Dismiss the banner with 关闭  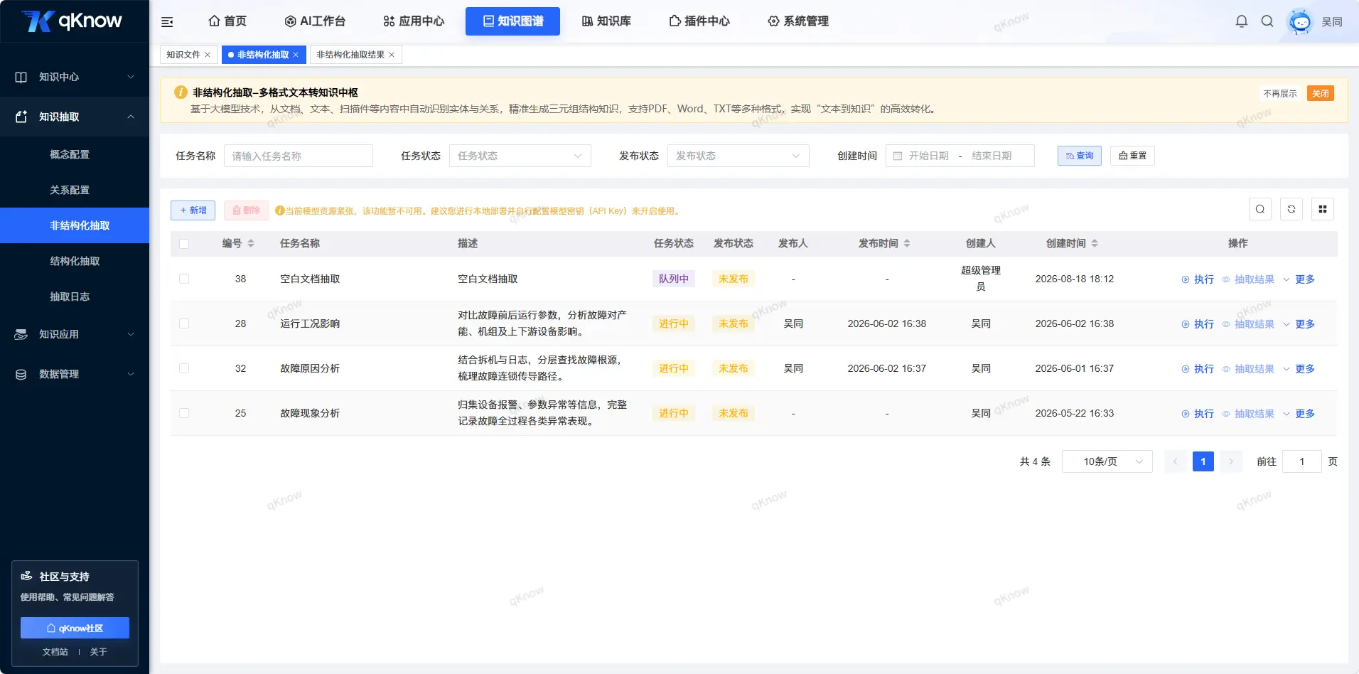[x=1321, y=93]
